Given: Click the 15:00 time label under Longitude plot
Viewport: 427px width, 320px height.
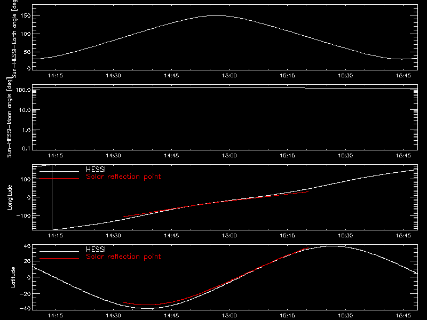Looking at the screenshot, I should (230, 236).
